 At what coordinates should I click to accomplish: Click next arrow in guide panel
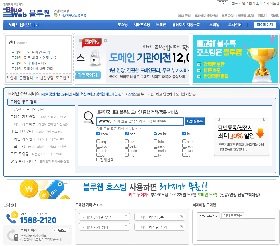click(x=68, y=77)
